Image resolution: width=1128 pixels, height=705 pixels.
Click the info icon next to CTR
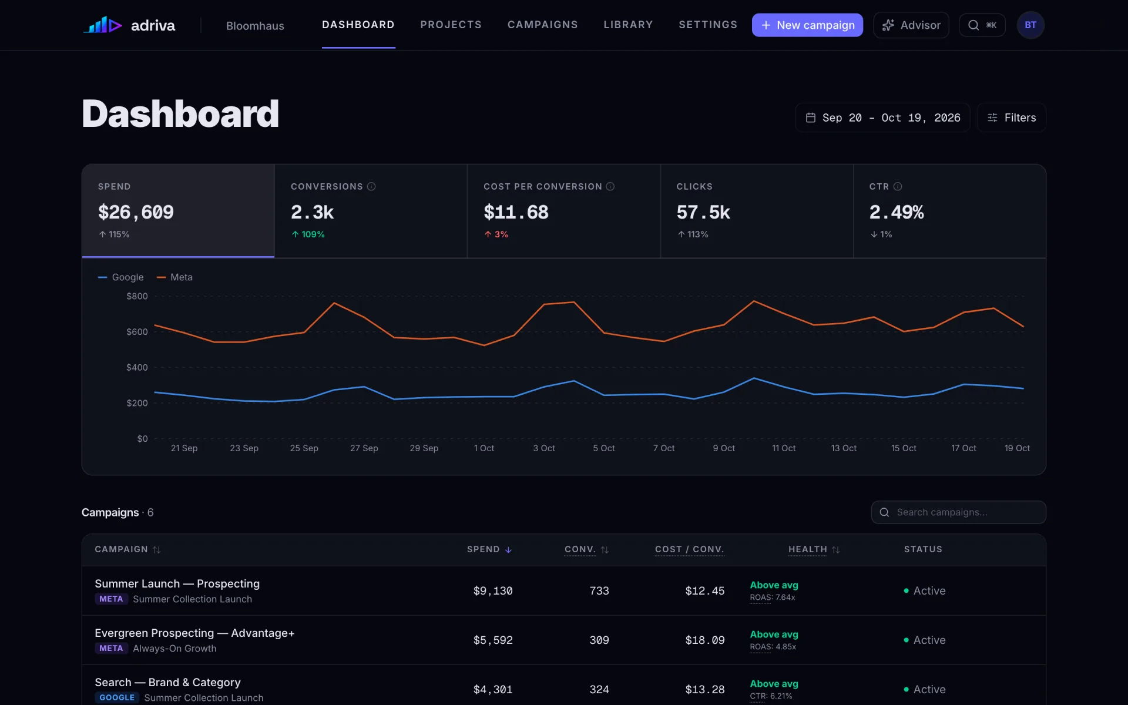(x=898, y=186)
